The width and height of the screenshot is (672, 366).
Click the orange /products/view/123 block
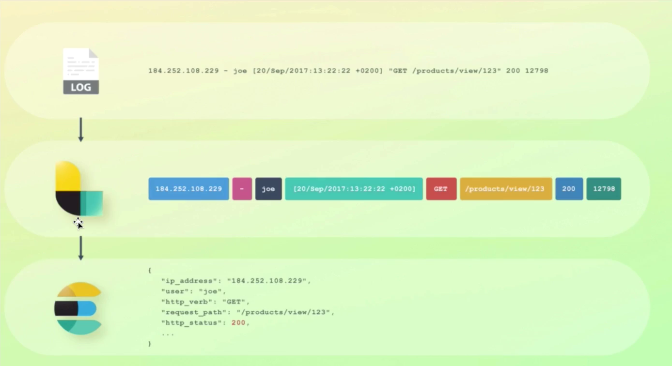506,189
